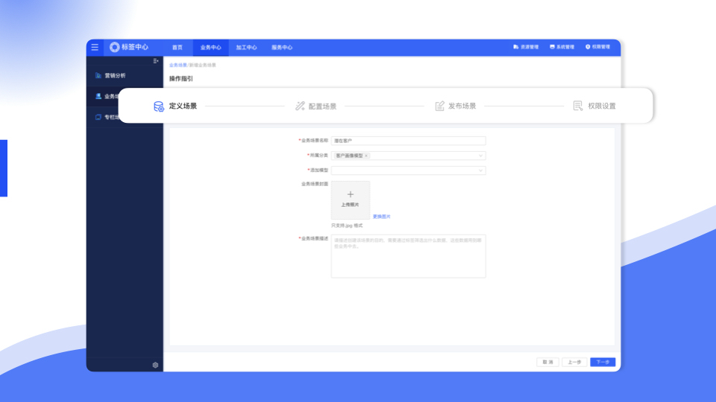Collapse sidebar using the fold icon

156,61
